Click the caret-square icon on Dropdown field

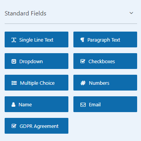pyautogui.click(x=14, y=62)
